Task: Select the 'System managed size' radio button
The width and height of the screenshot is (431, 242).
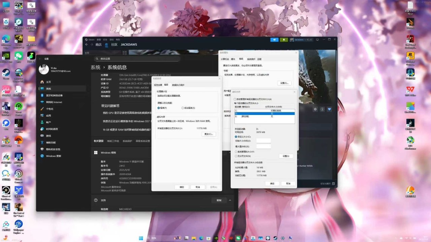Action: coord(236,152)
